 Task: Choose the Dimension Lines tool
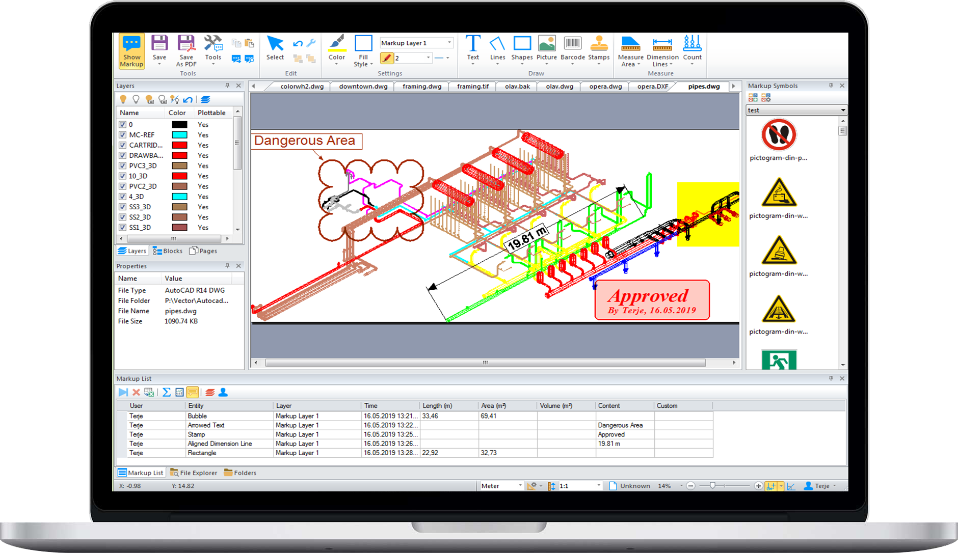coord(662,51)
